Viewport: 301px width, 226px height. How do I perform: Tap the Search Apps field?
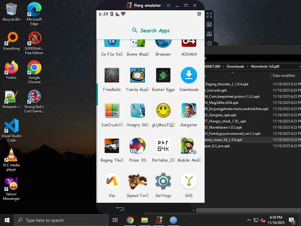coord(150,31)
